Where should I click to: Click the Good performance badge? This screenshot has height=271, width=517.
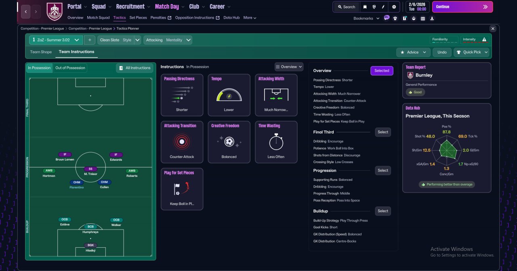(x=415, y=92)
